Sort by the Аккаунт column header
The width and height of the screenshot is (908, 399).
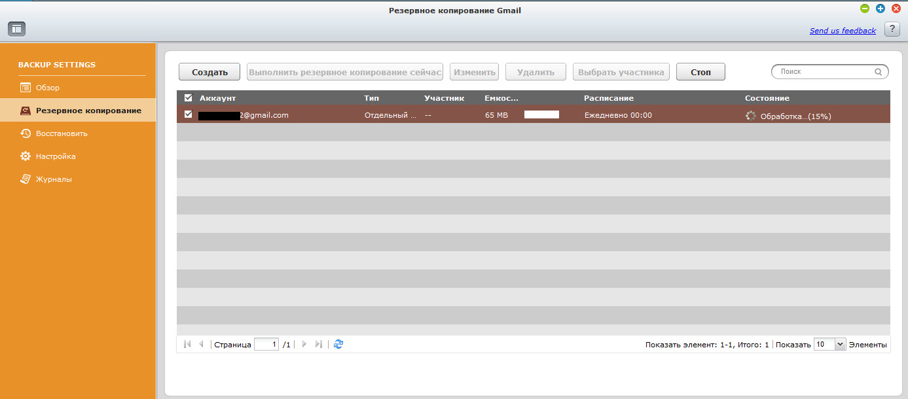217,98
